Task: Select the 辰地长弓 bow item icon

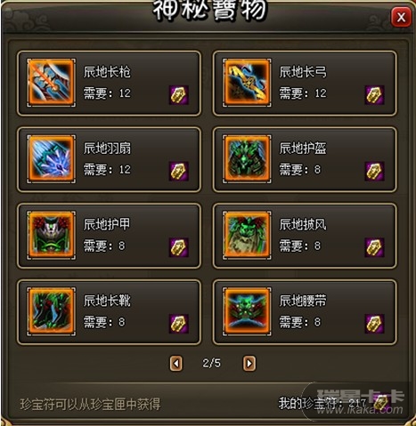Action: pos(247,83)
